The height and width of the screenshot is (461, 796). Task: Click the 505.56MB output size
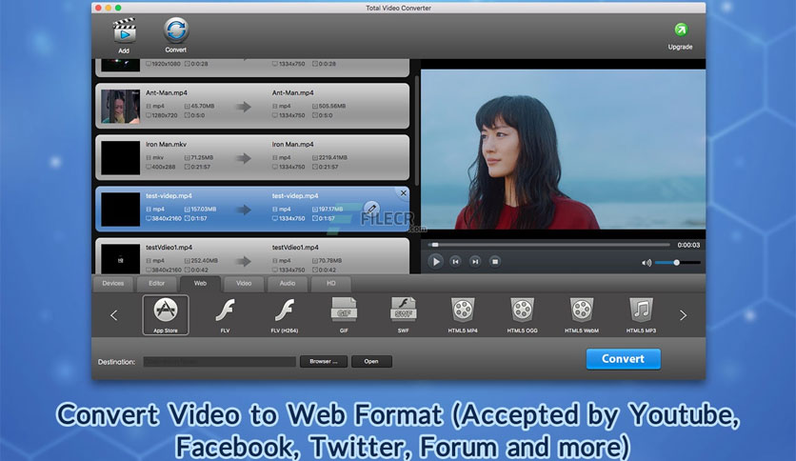point(332,106)
